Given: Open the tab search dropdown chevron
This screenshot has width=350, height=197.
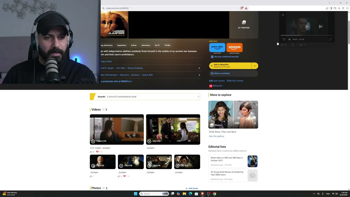Looking at the screenshot, I should click(x=329, y=3).
